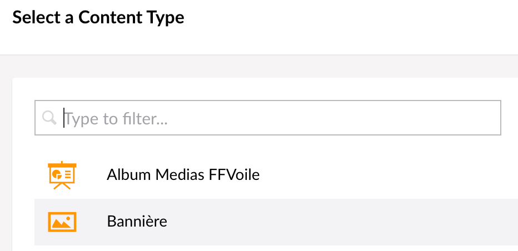
Task: Click the search glass inside the filter box
Action: coord(49,118)
